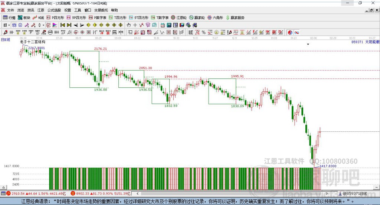This screenshot has height=205, width=380.
Task: Open the calculator icon
Action: (169, 25)
